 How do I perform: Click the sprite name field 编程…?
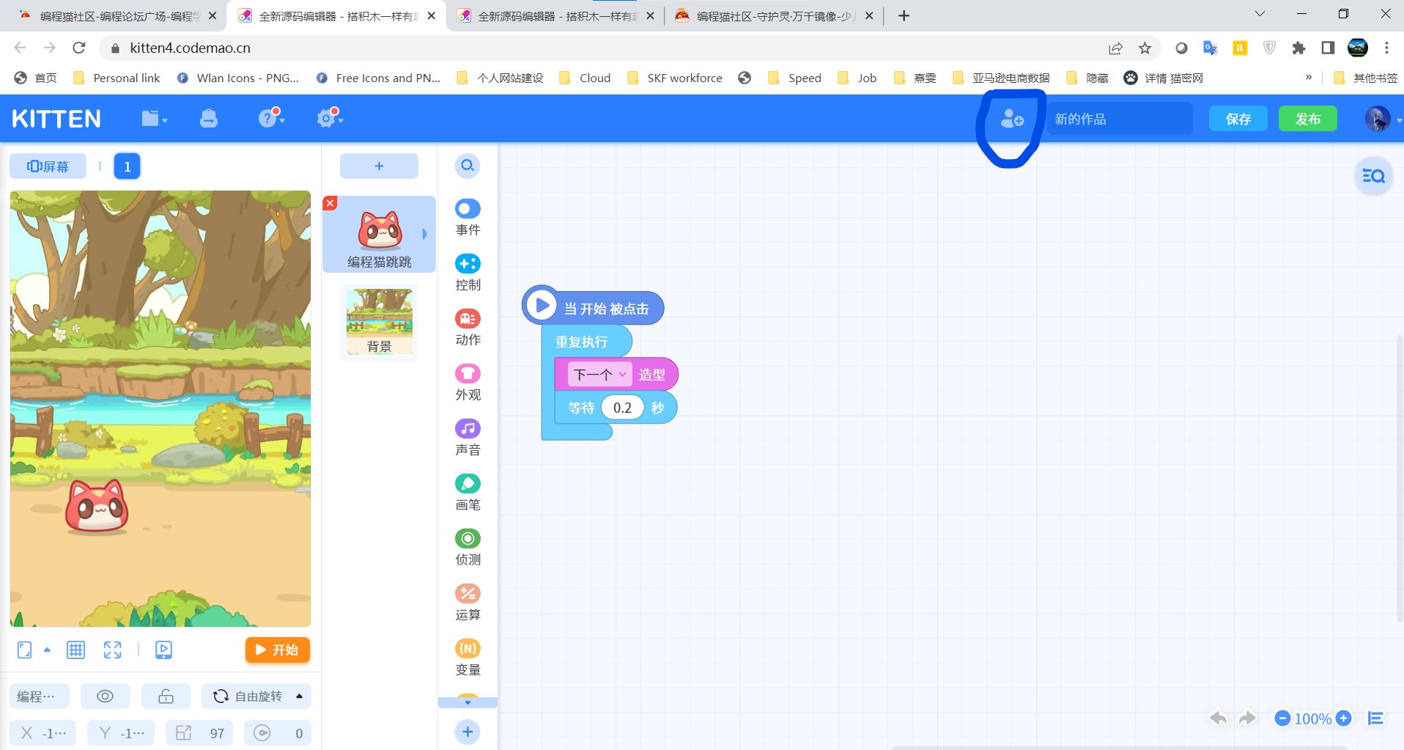[40, 696]
